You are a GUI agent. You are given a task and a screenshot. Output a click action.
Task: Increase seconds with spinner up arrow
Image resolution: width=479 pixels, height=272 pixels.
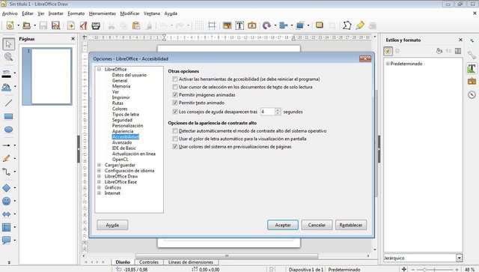[278, 110]
